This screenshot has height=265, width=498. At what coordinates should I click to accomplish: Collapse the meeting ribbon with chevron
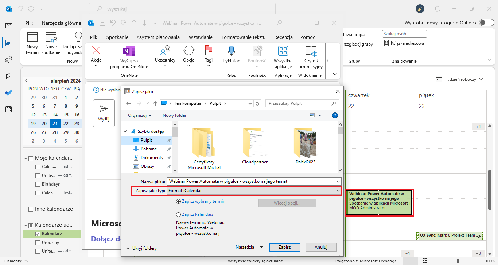click(335, 74)
